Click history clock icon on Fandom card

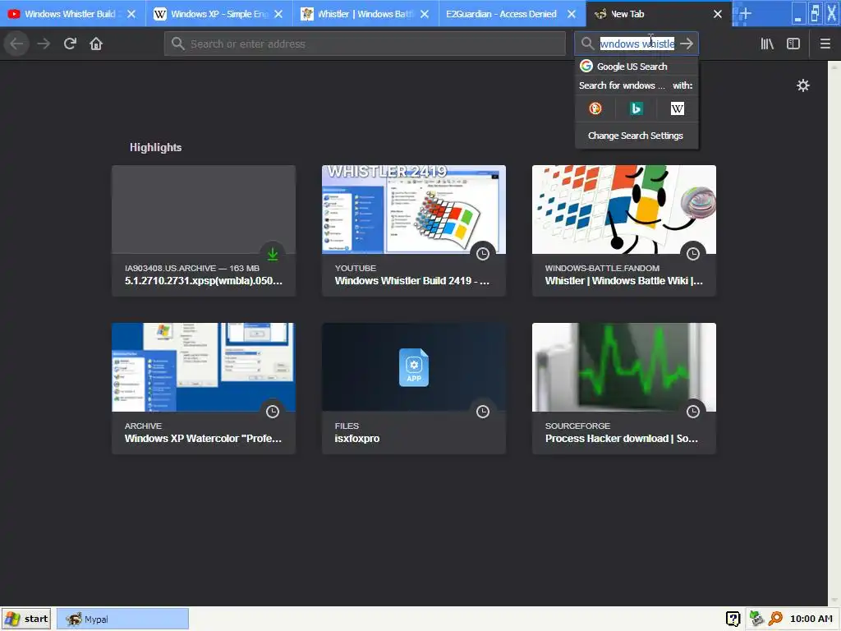click(x=693, y=254)
